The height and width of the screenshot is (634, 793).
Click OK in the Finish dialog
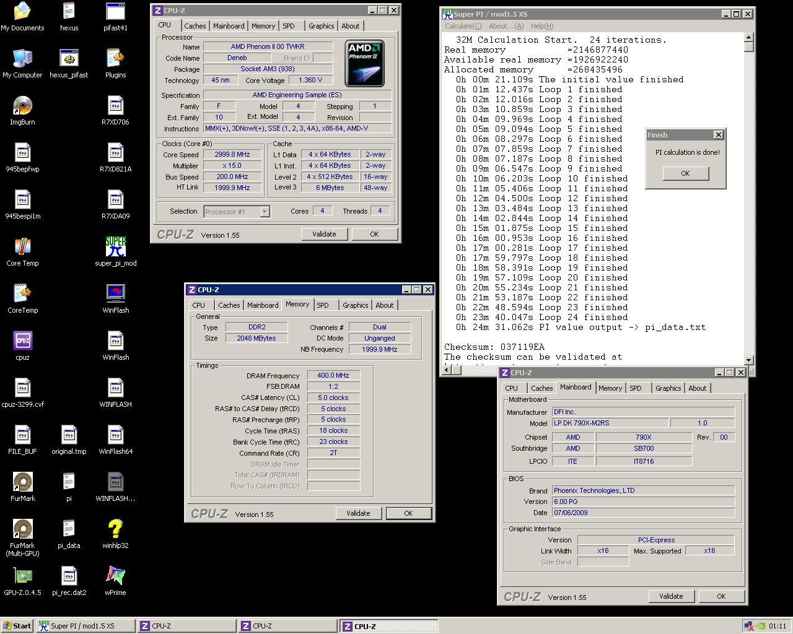click(x=685, y=173)
